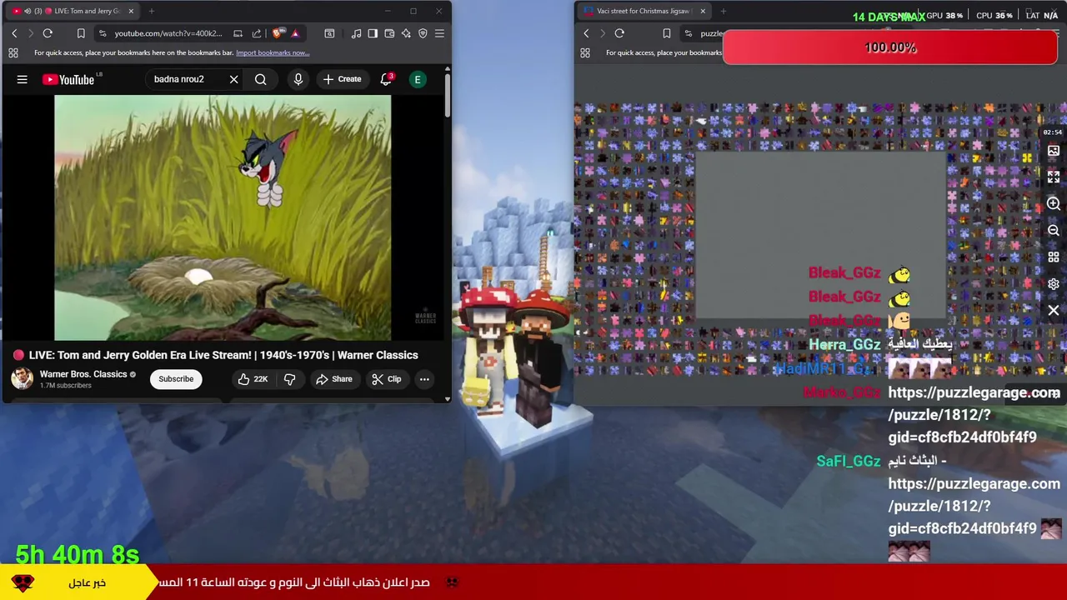Click the Minecraft mushroom-hat characters

click(x=515, y=357)
